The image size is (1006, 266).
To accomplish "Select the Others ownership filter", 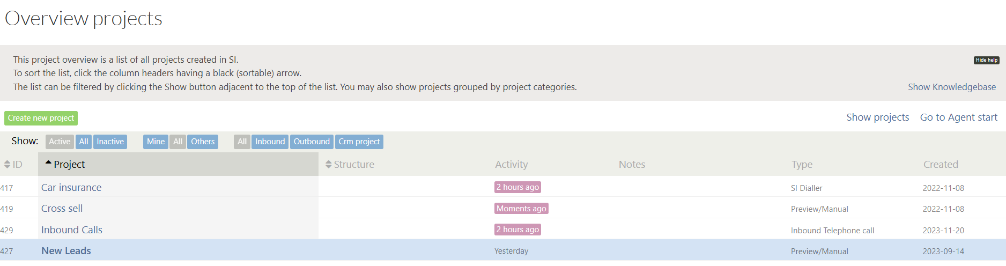I will 203,142.
